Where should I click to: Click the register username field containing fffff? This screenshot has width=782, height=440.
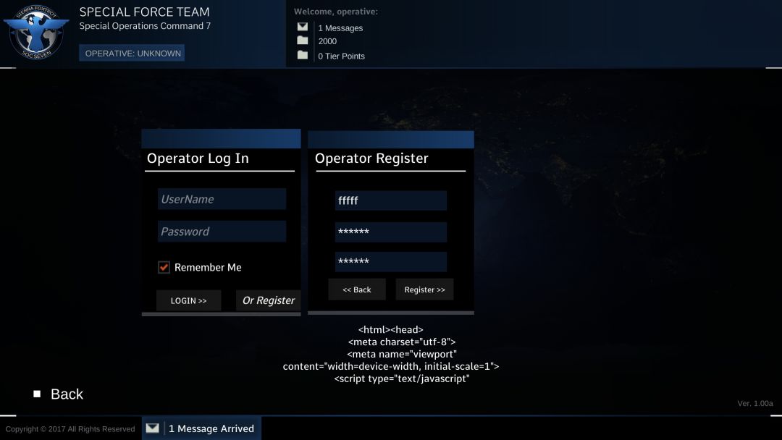point(391,200)
